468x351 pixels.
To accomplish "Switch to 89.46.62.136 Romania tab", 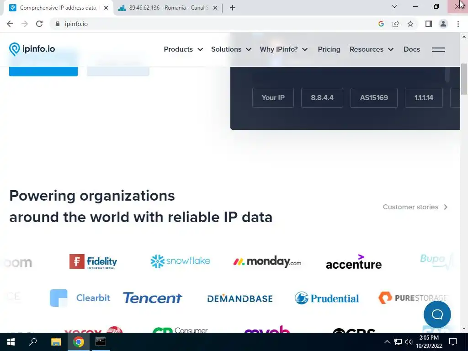I will click(168, 8).
